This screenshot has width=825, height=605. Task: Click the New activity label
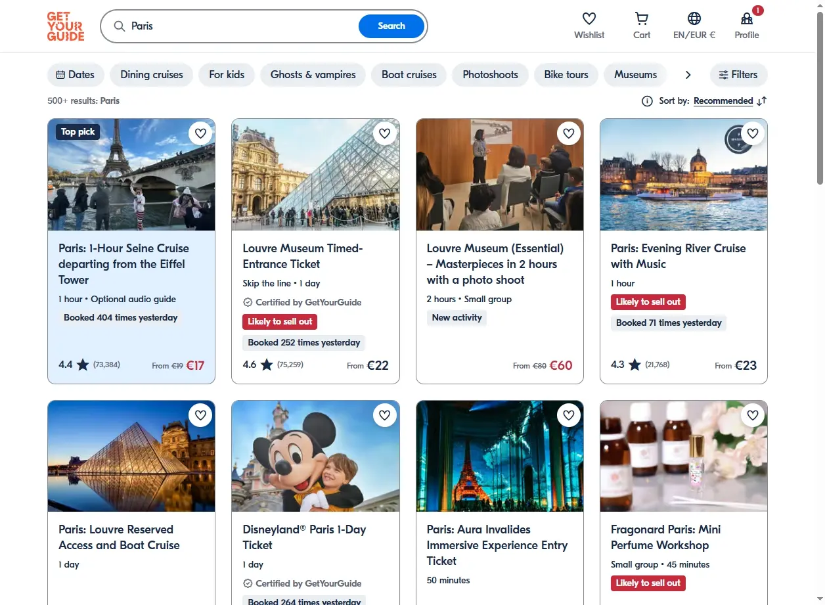(457, 318)
